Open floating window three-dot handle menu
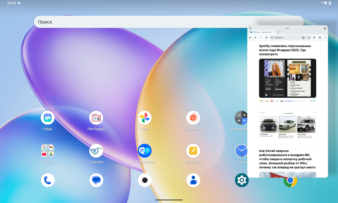The image size is (338, 203). (288, 28)
